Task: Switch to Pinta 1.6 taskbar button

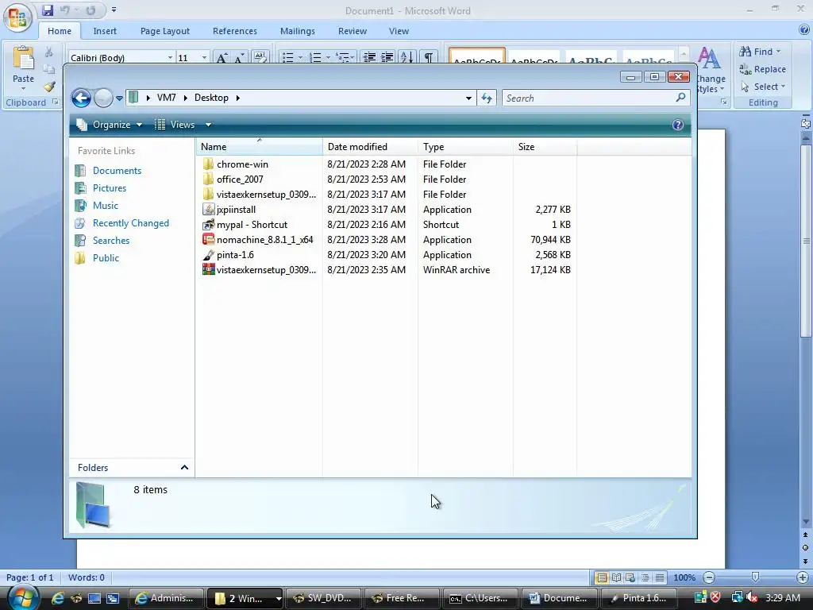Action: point(639,598)
